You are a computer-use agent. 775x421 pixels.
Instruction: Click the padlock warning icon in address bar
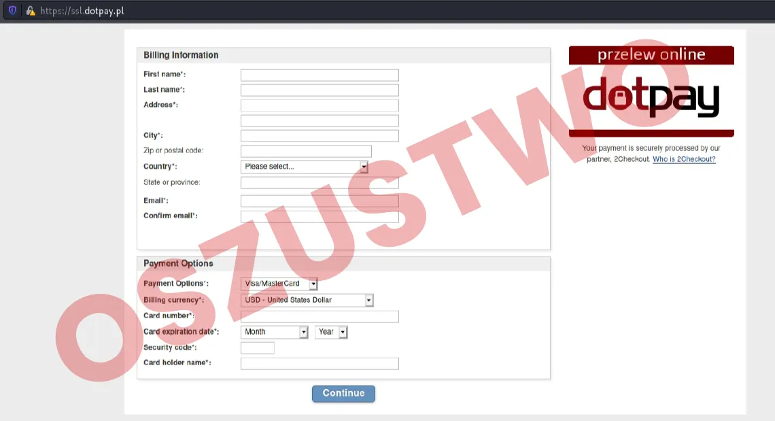(31, 10)
